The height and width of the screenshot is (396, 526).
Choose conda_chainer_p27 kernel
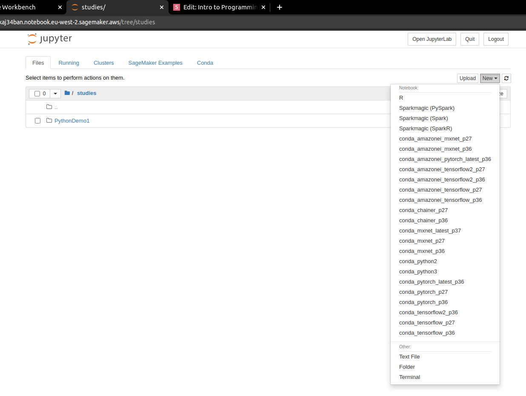click(445, 210)
